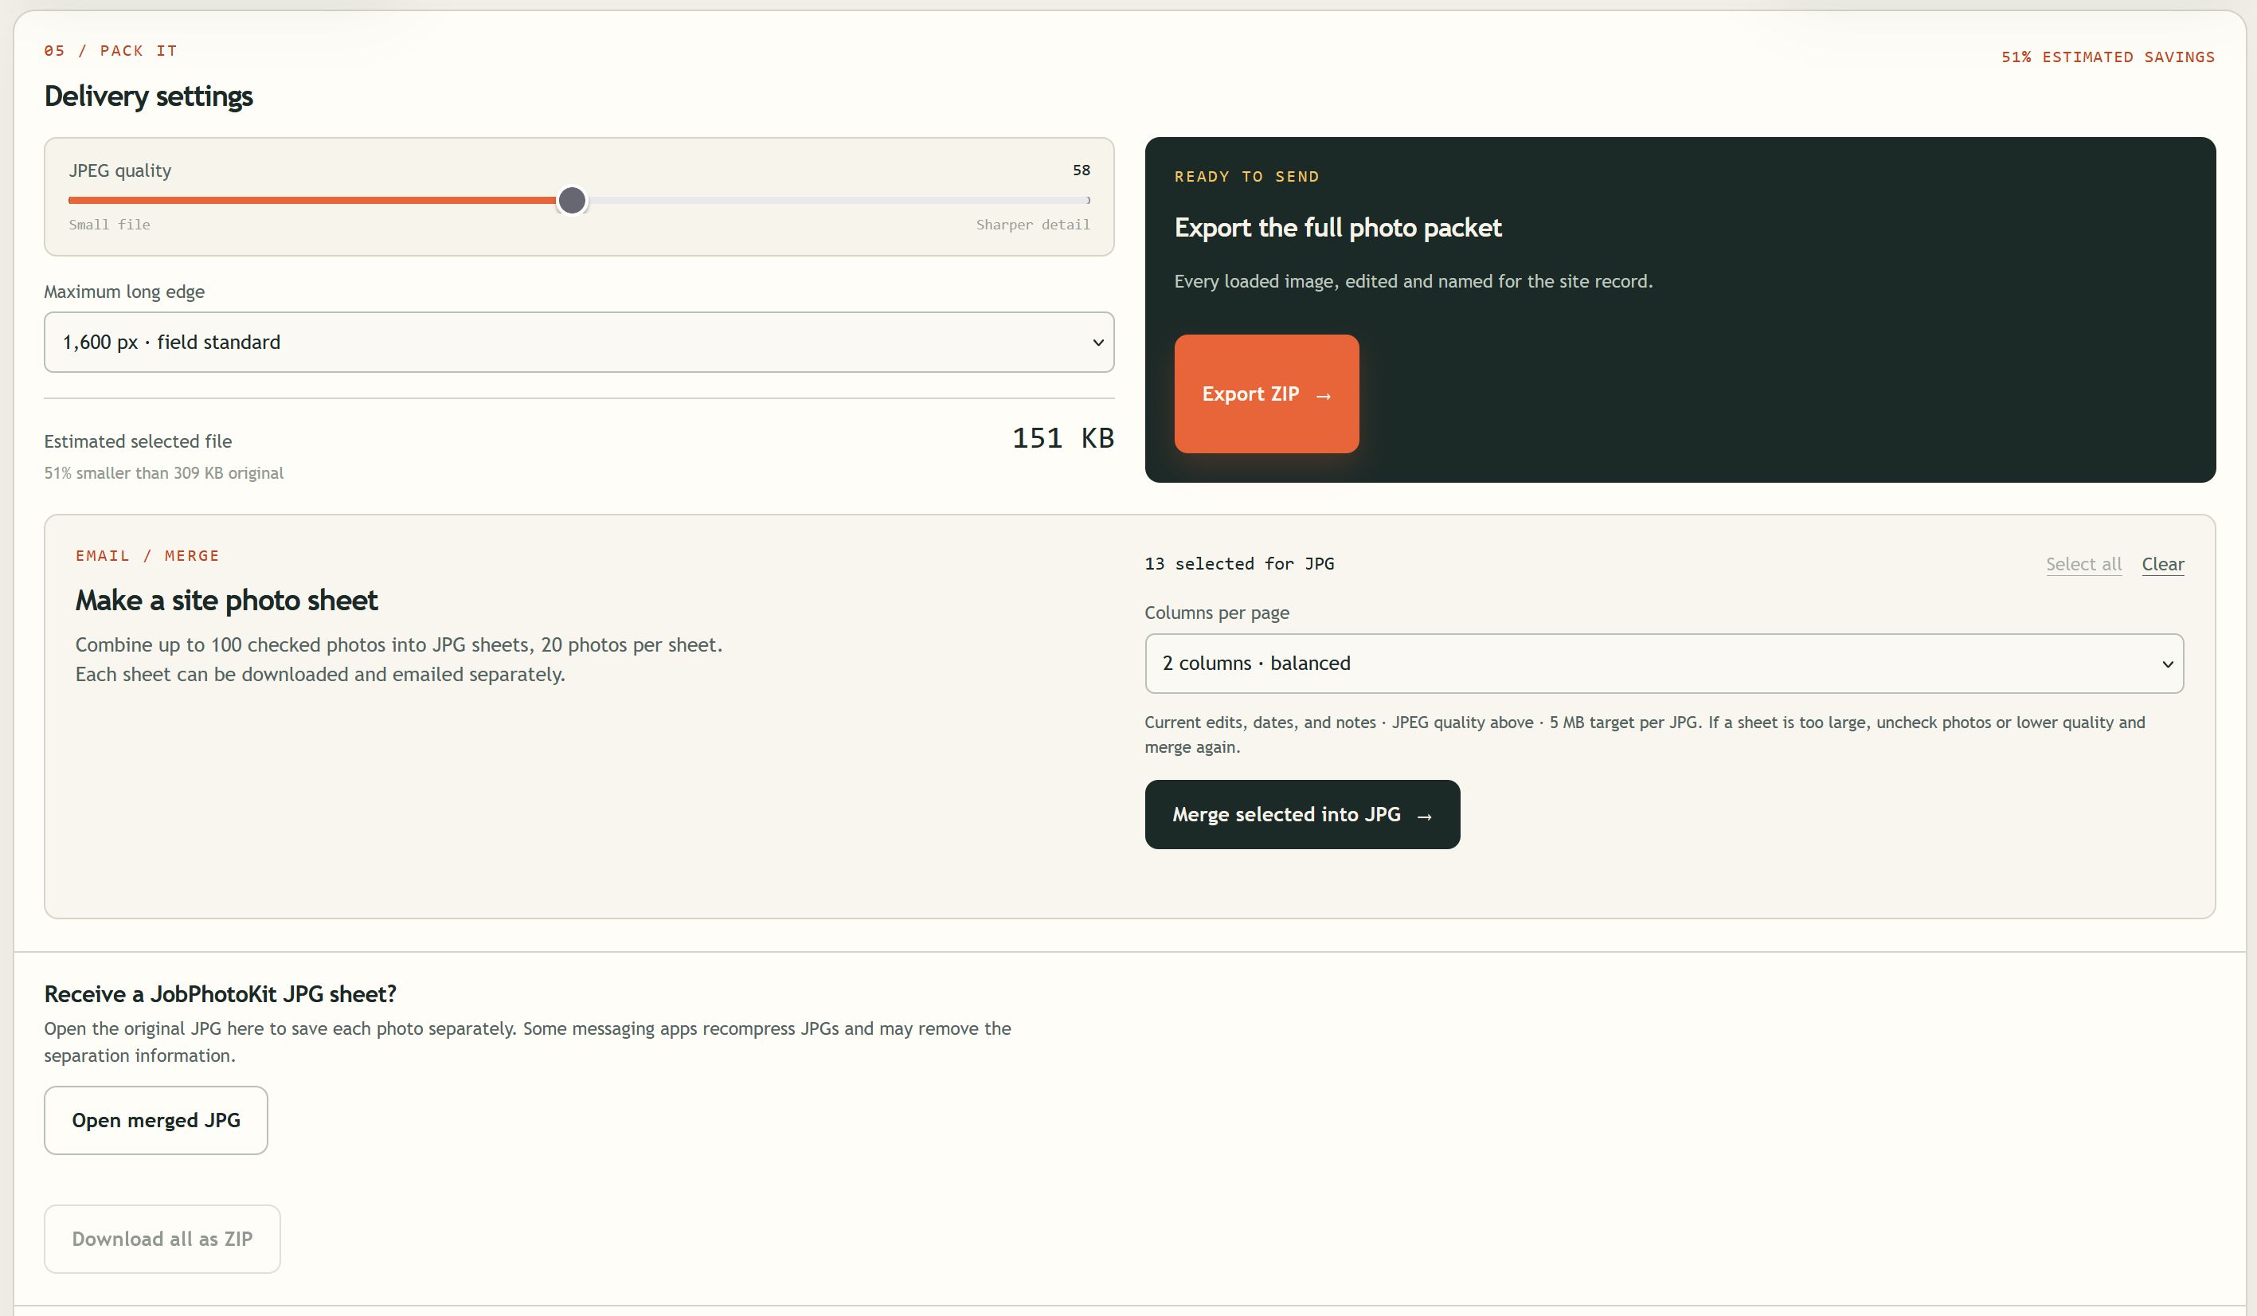Click the 'Small file' slider label

tap(109, 225)
